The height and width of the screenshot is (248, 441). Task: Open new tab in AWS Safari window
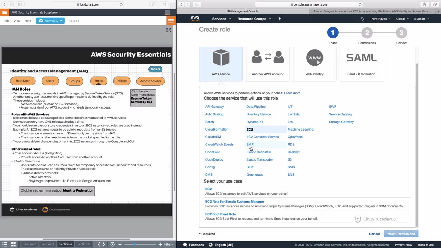tap(438, 11)
